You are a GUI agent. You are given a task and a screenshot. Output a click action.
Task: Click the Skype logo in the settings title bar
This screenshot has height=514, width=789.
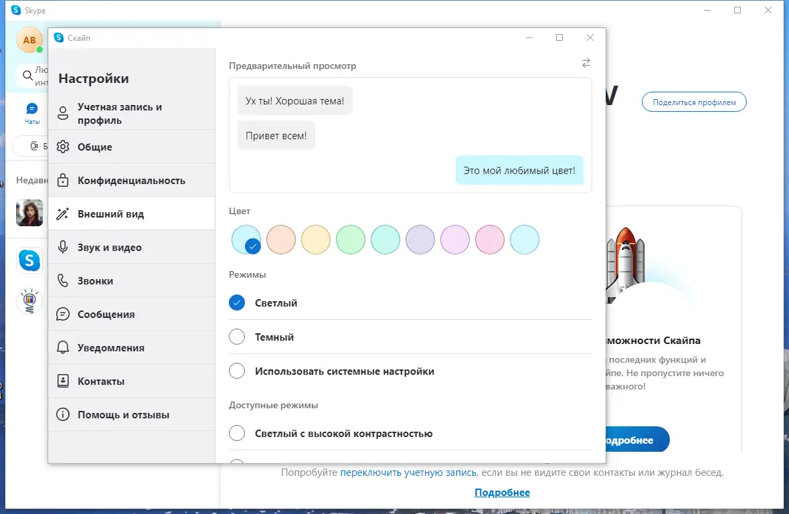(x=59, y=37)
